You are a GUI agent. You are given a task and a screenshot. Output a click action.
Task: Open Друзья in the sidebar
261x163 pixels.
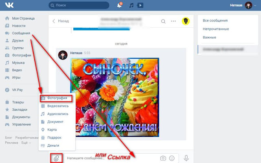point(18,41)
